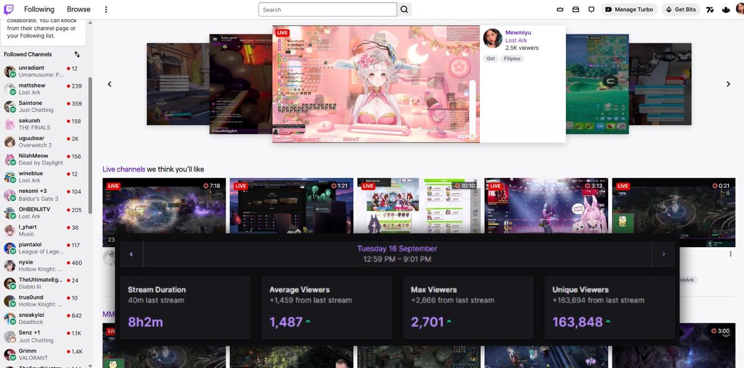Select nekomi +3 avatar in sidebar
744x368 pixels.
click(9, 195)
